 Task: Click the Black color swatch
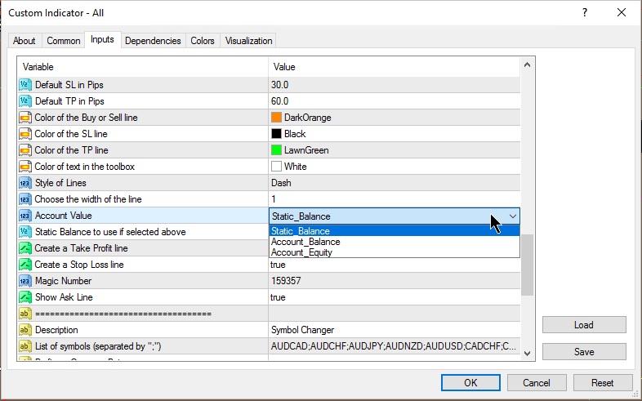pos(276,134)
